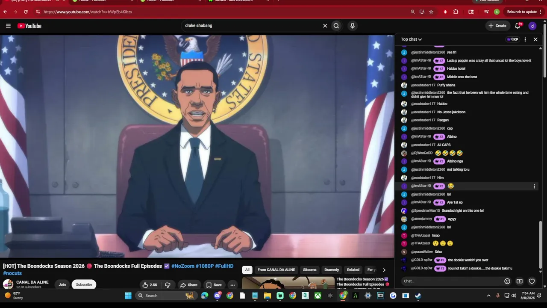Open the taskbar volume speaker icon
Viewport: 547px width, 308px height.
pyautogui.click(x=514, y=296)
